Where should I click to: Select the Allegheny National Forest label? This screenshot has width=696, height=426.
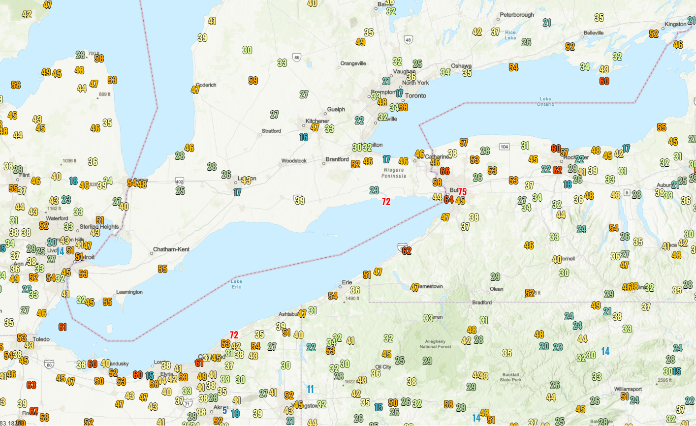[x=435, y=344]
